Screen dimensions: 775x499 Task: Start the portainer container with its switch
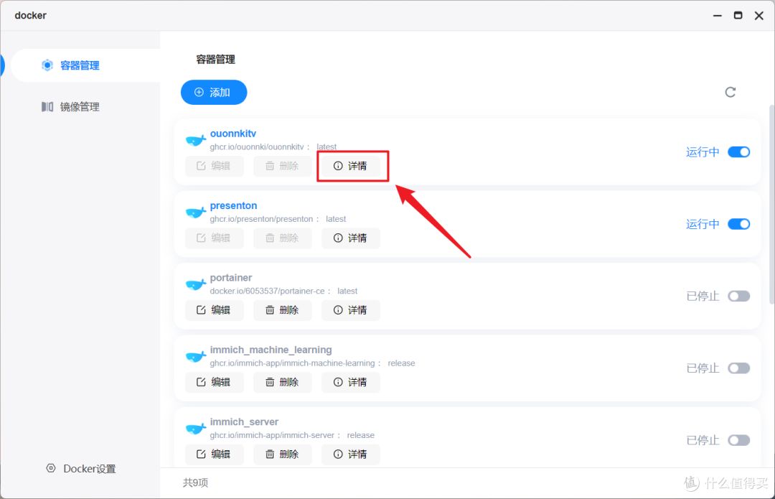point(739,297)
